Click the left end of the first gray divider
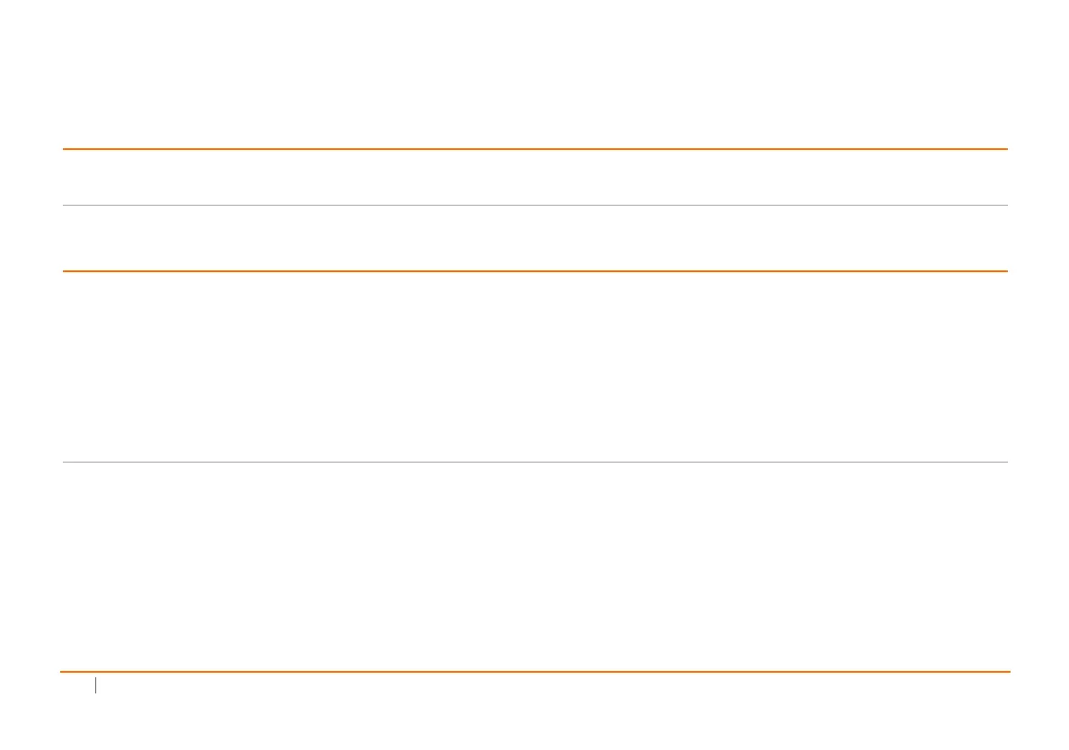 (65, 206)
